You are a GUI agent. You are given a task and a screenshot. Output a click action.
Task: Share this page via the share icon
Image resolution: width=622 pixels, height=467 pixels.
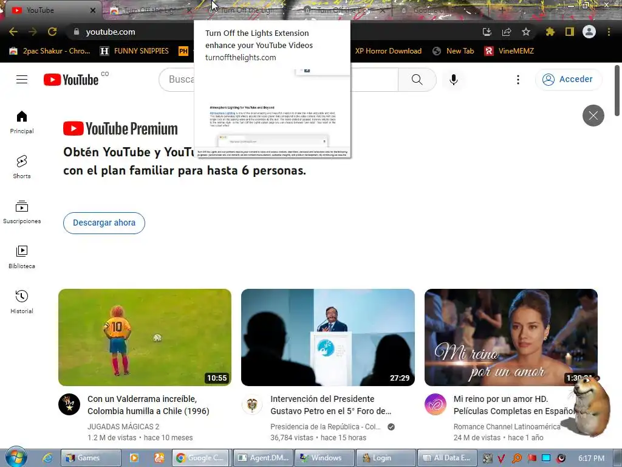(x=507, y=32)
